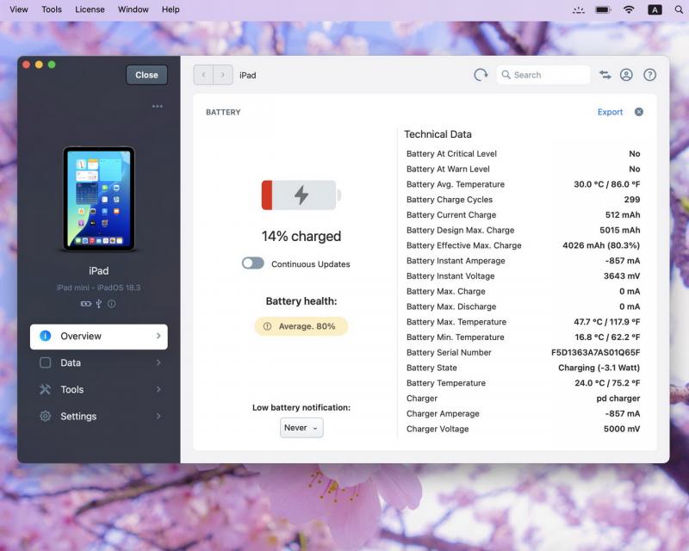Expand the Tools section in the sidebar
The image size is (689, 551).
[99, 390]
